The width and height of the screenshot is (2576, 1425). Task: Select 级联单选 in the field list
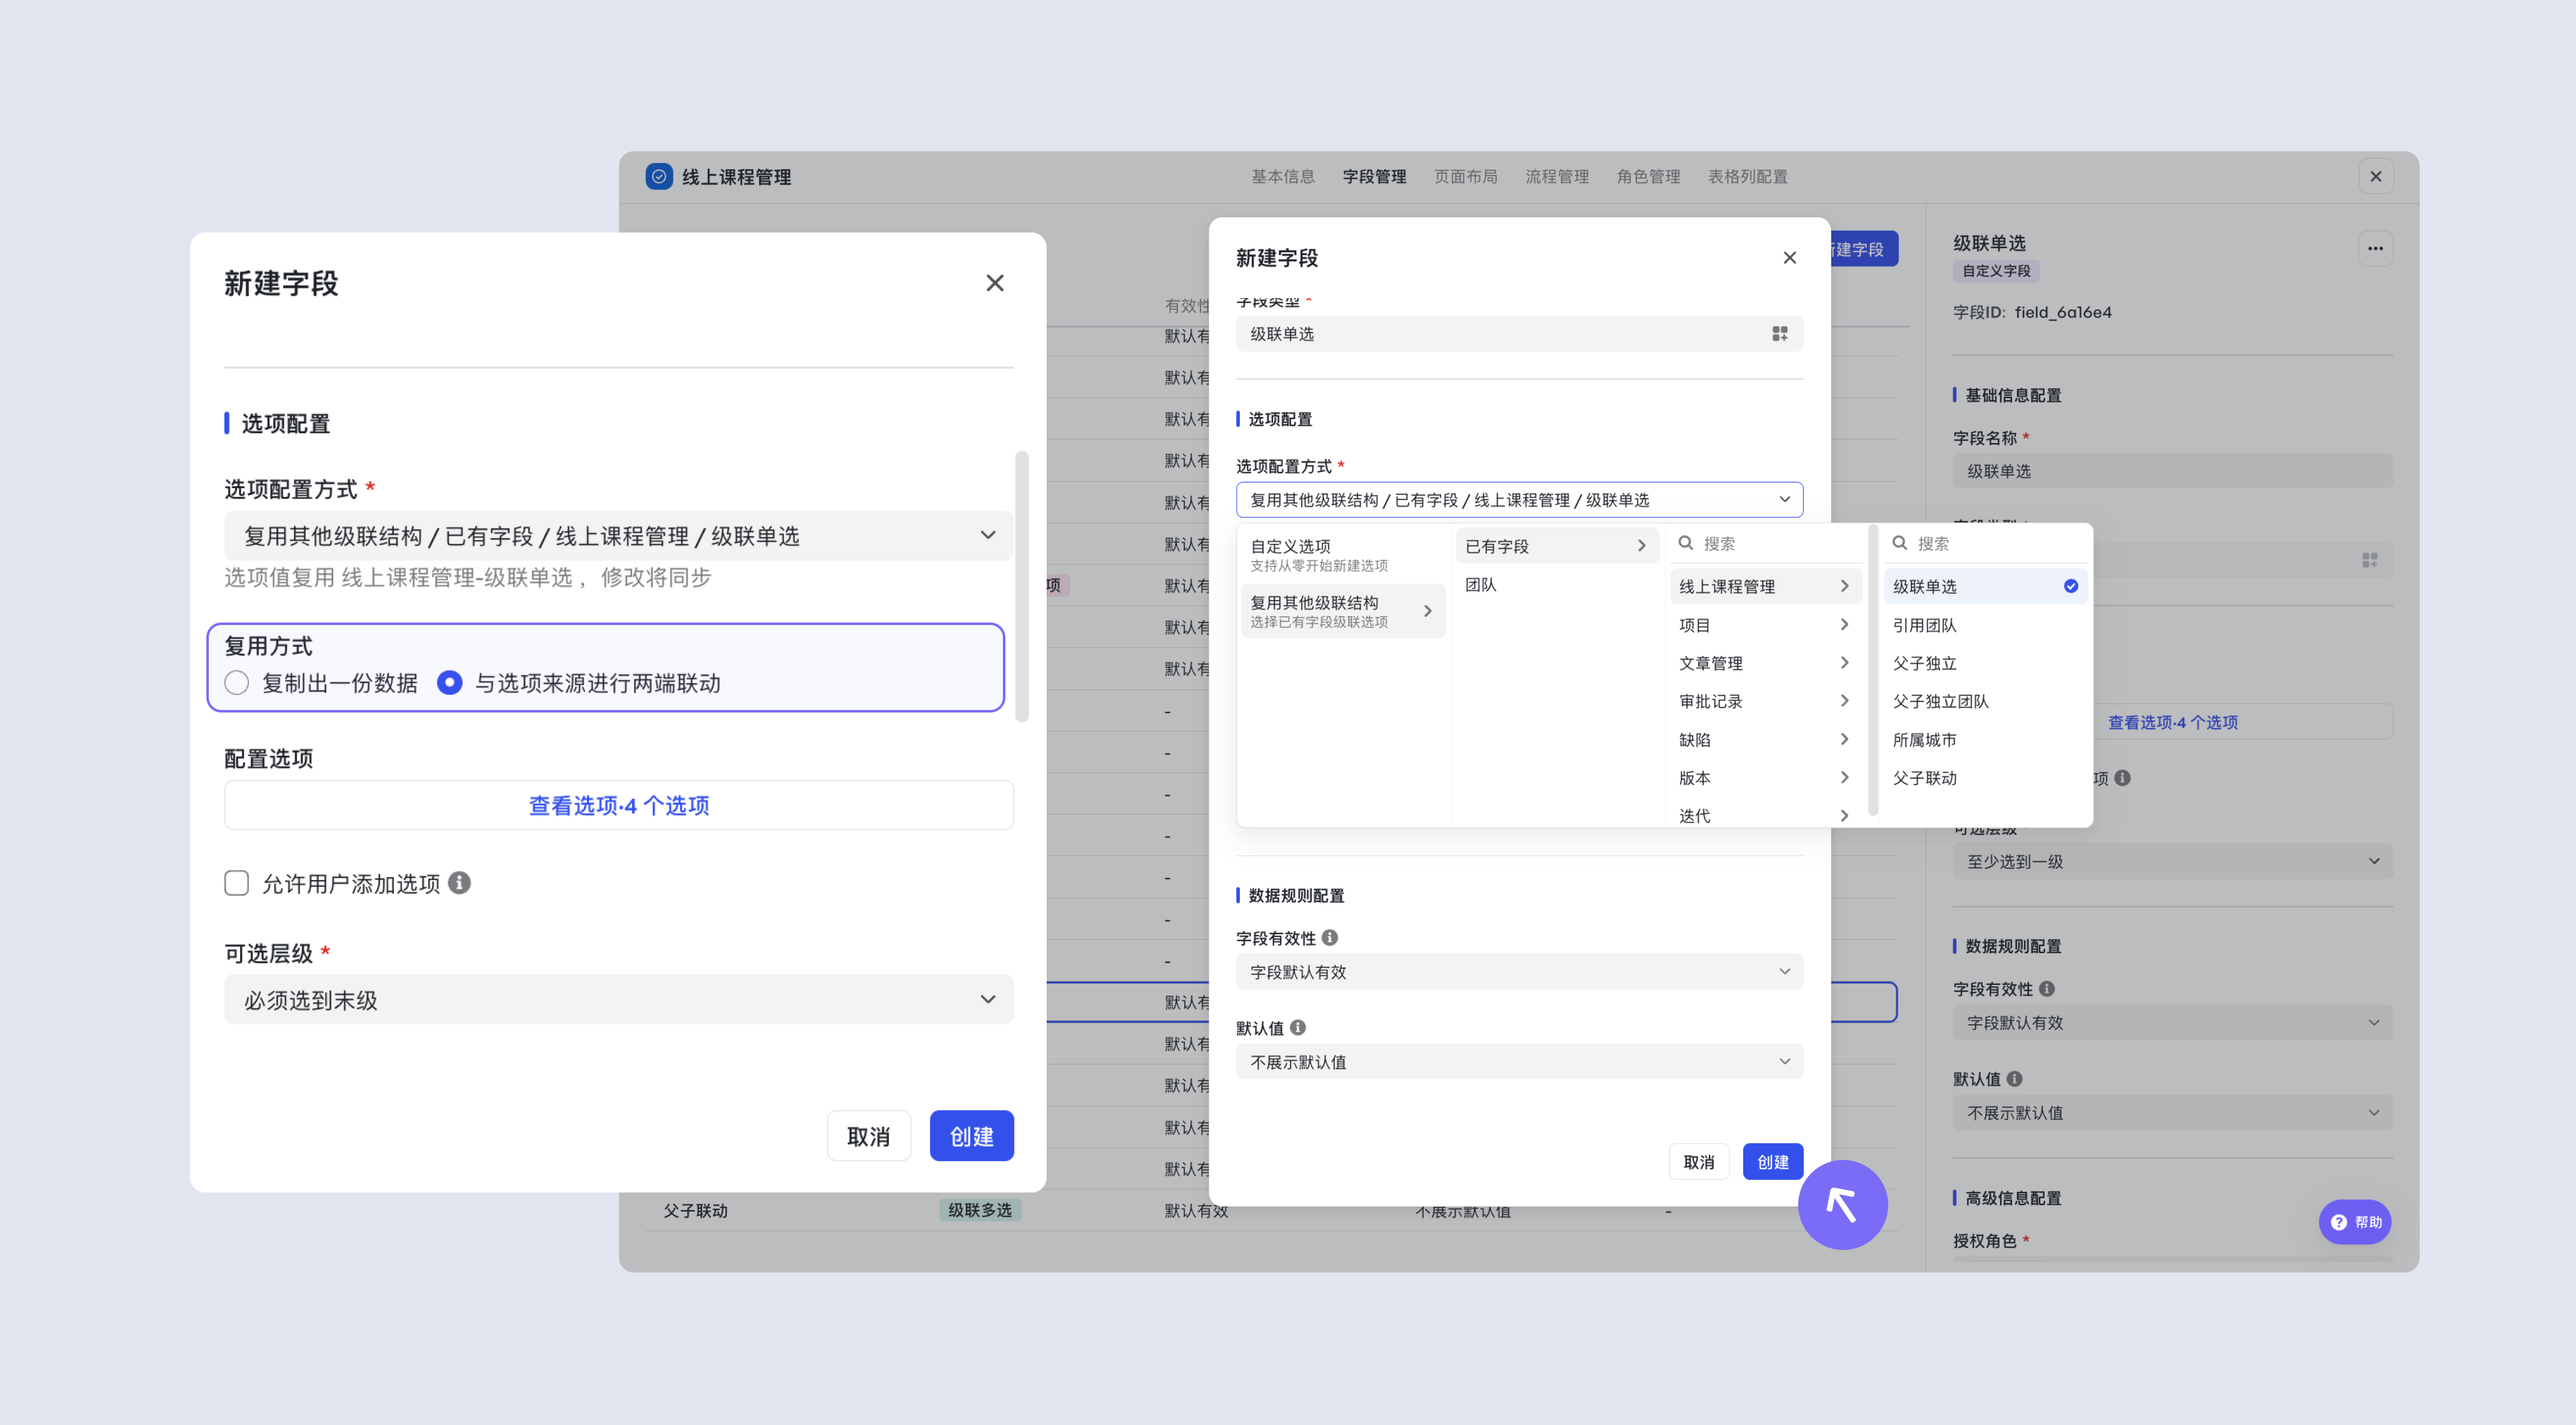pos(1985,587)
